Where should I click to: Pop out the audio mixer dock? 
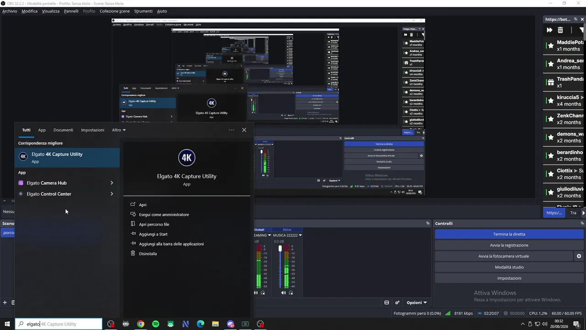(x=428, y=224)
